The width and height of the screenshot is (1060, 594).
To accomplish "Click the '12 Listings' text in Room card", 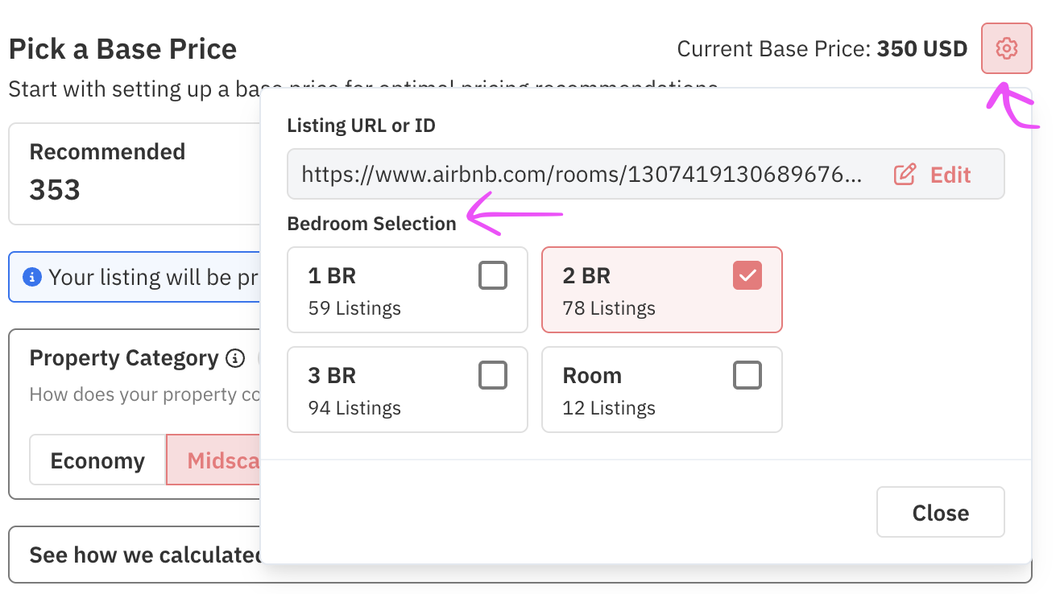I will click(609, 408).
